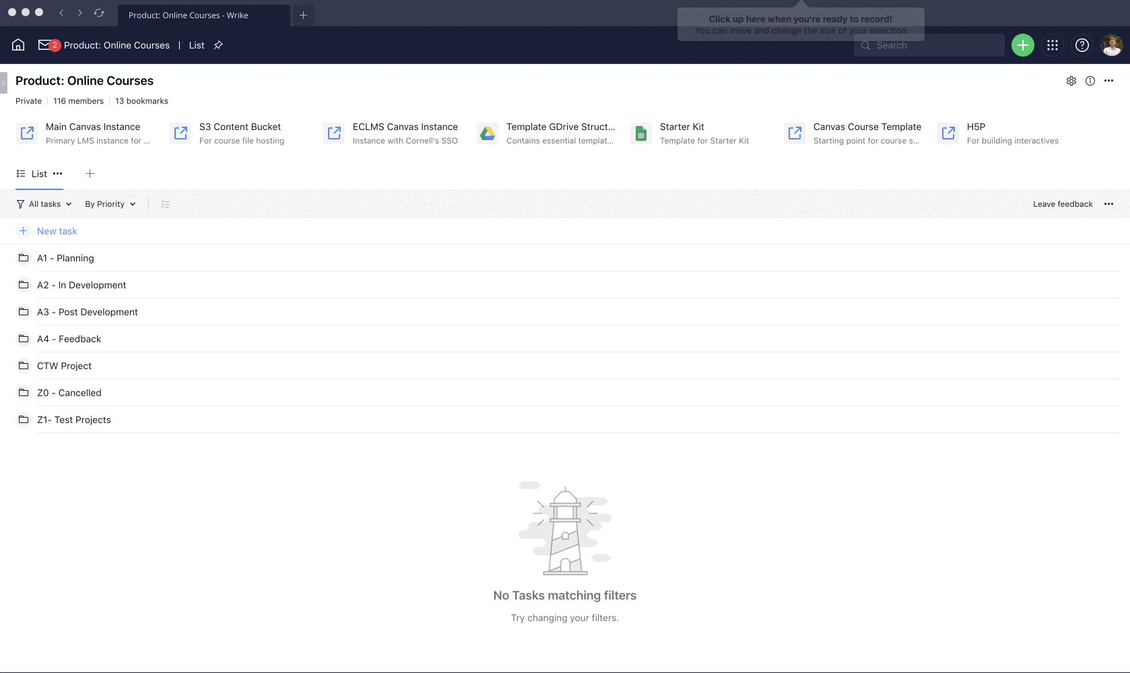Open ECLMS Canvas Instance bookmark icon

tap(334, 133)
